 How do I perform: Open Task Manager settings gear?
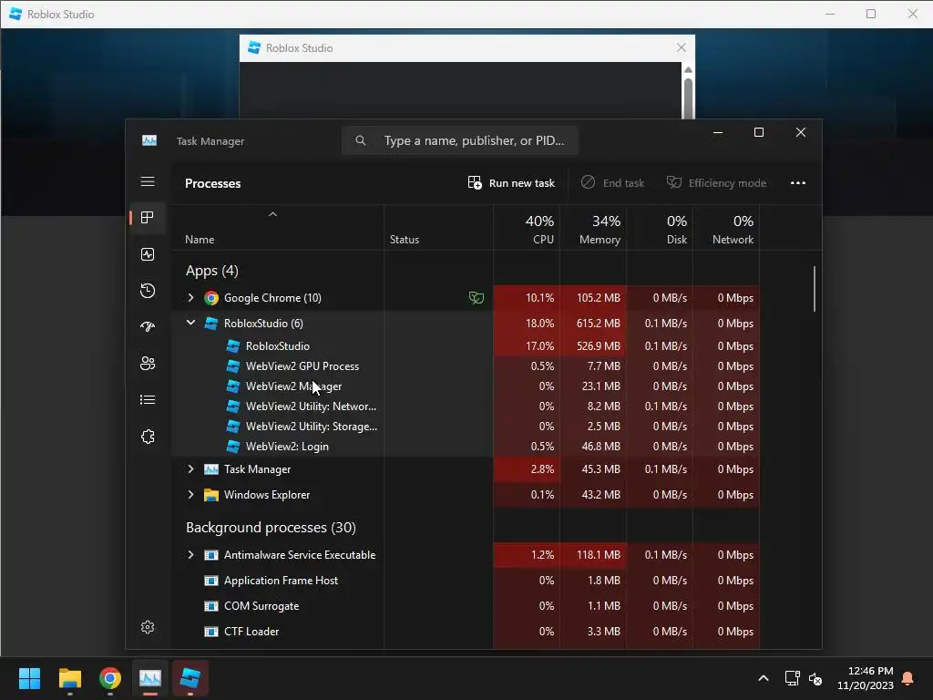148,627
